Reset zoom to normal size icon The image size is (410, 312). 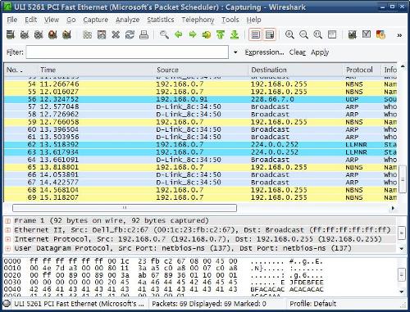[317, 34]
